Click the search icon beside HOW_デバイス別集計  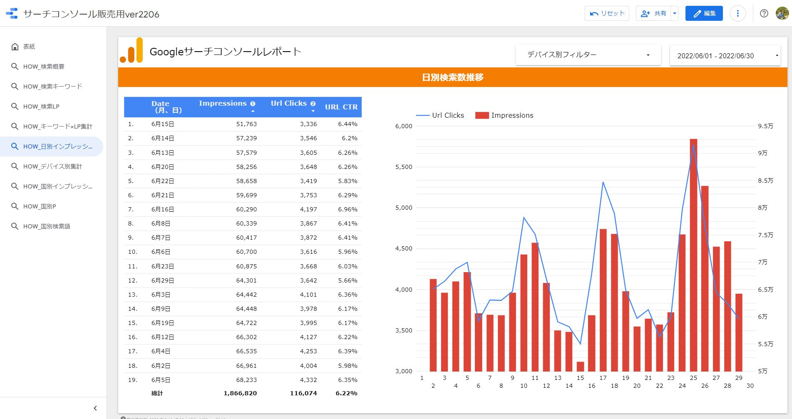coord(15,166)
